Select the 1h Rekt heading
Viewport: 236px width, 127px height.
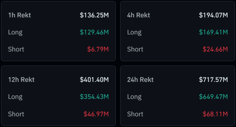[x=20, y=15]
